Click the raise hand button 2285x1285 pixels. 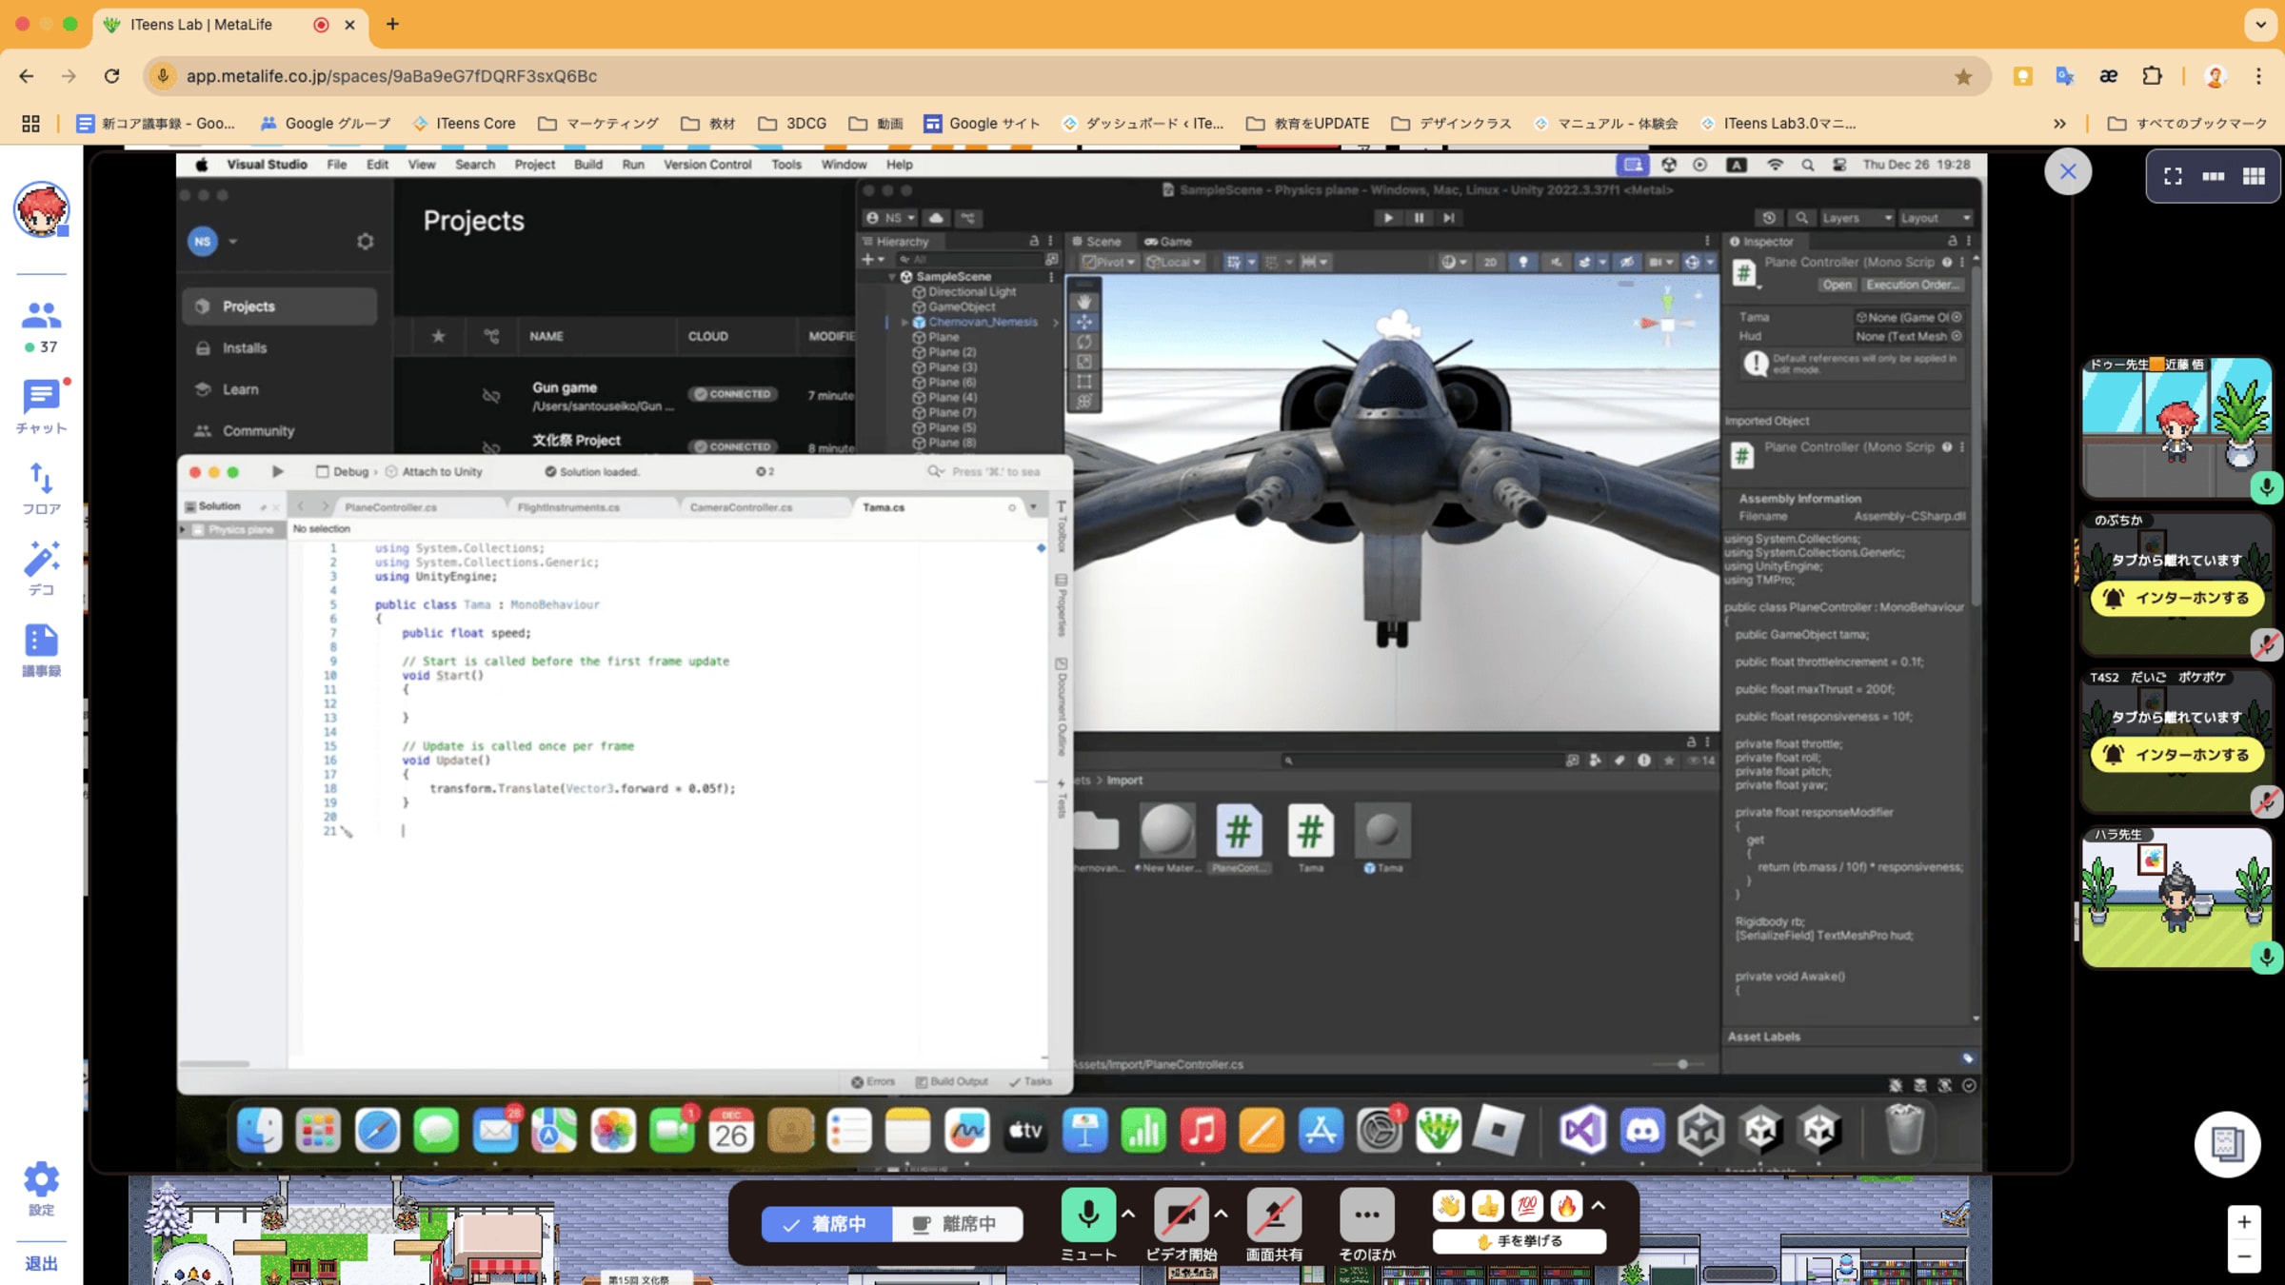tap(1520, 1241)
